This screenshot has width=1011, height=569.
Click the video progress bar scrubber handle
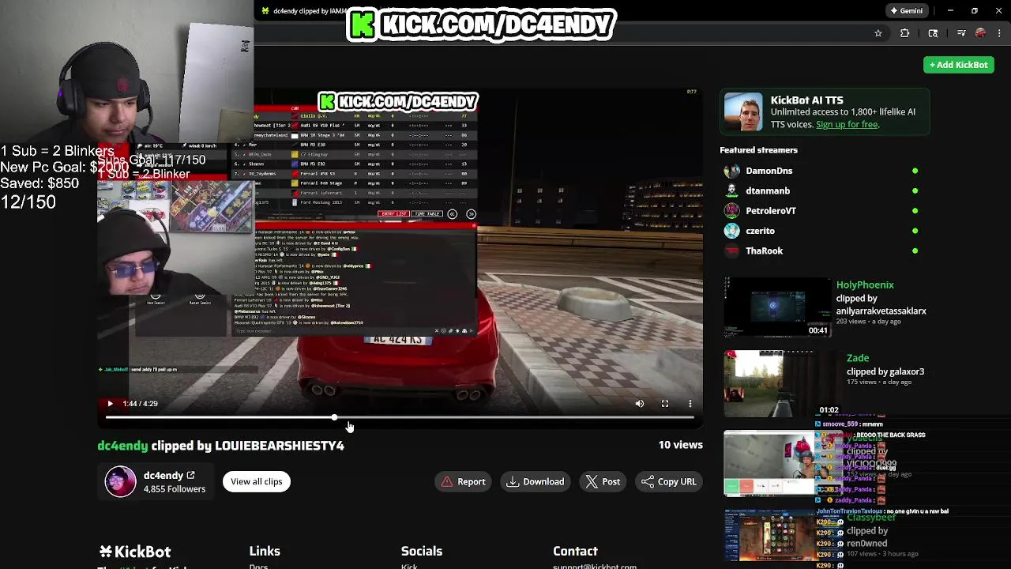(x=334, y=417)
